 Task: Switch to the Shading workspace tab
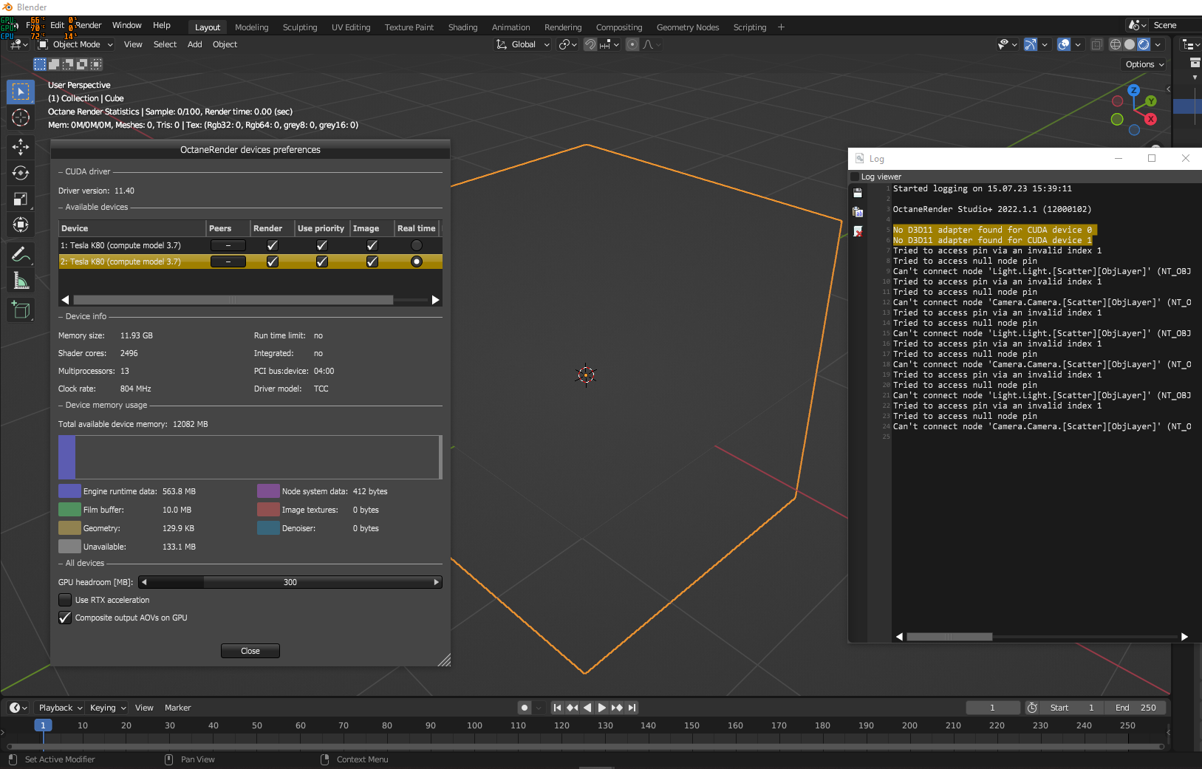pos(463,27)
